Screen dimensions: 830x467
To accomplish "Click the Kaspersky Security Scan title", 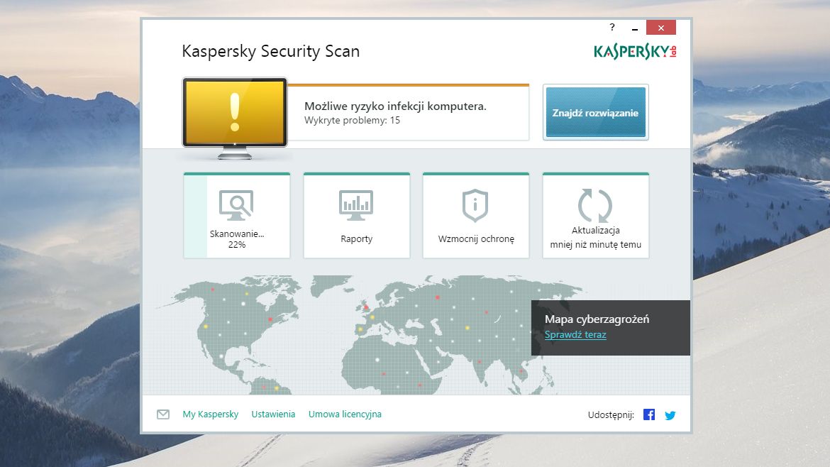I will click(270, 51).
